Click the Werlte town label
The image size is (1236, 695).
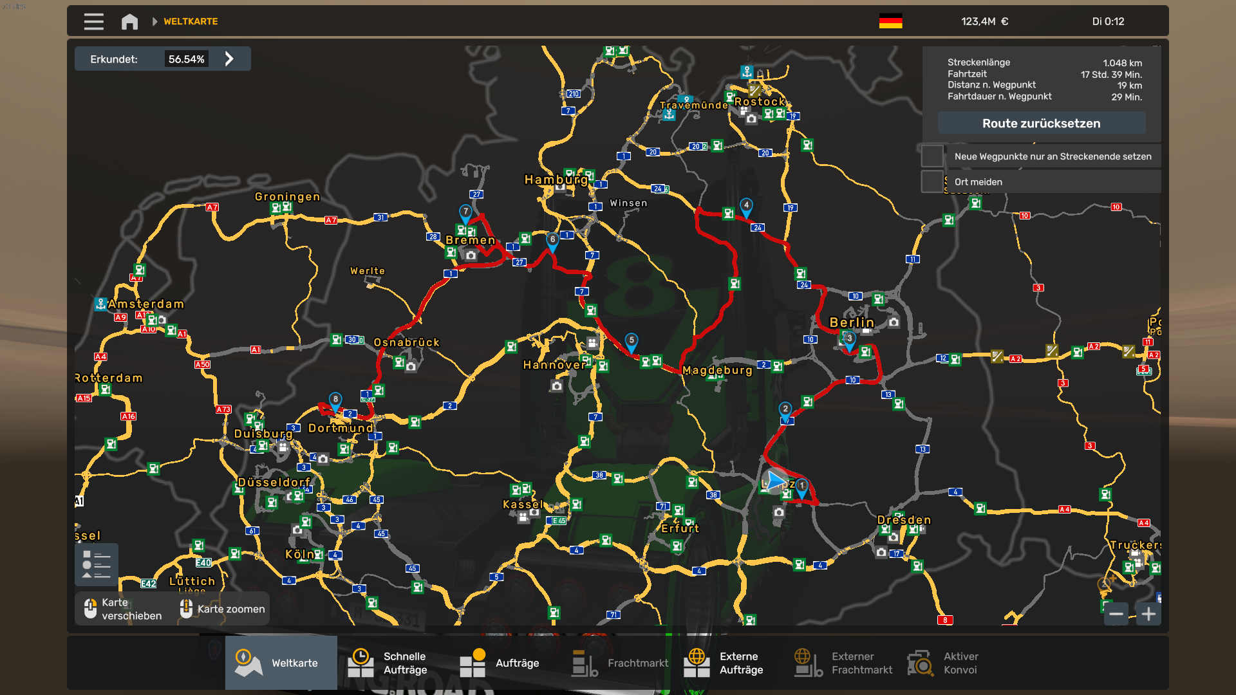368,271
